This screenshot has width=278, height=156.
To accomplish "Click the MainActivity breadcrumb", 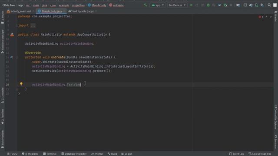I will [x=97, y=5].
